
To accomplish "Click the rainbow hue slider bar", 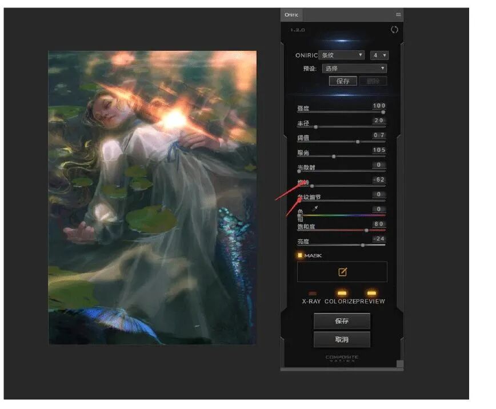I will 342,215.
